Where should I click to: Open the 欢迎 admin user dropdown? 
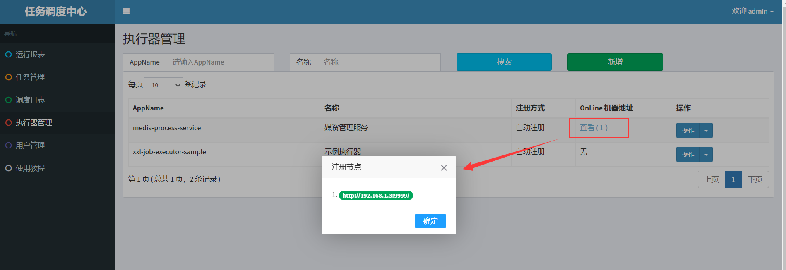tap(752, 11)
